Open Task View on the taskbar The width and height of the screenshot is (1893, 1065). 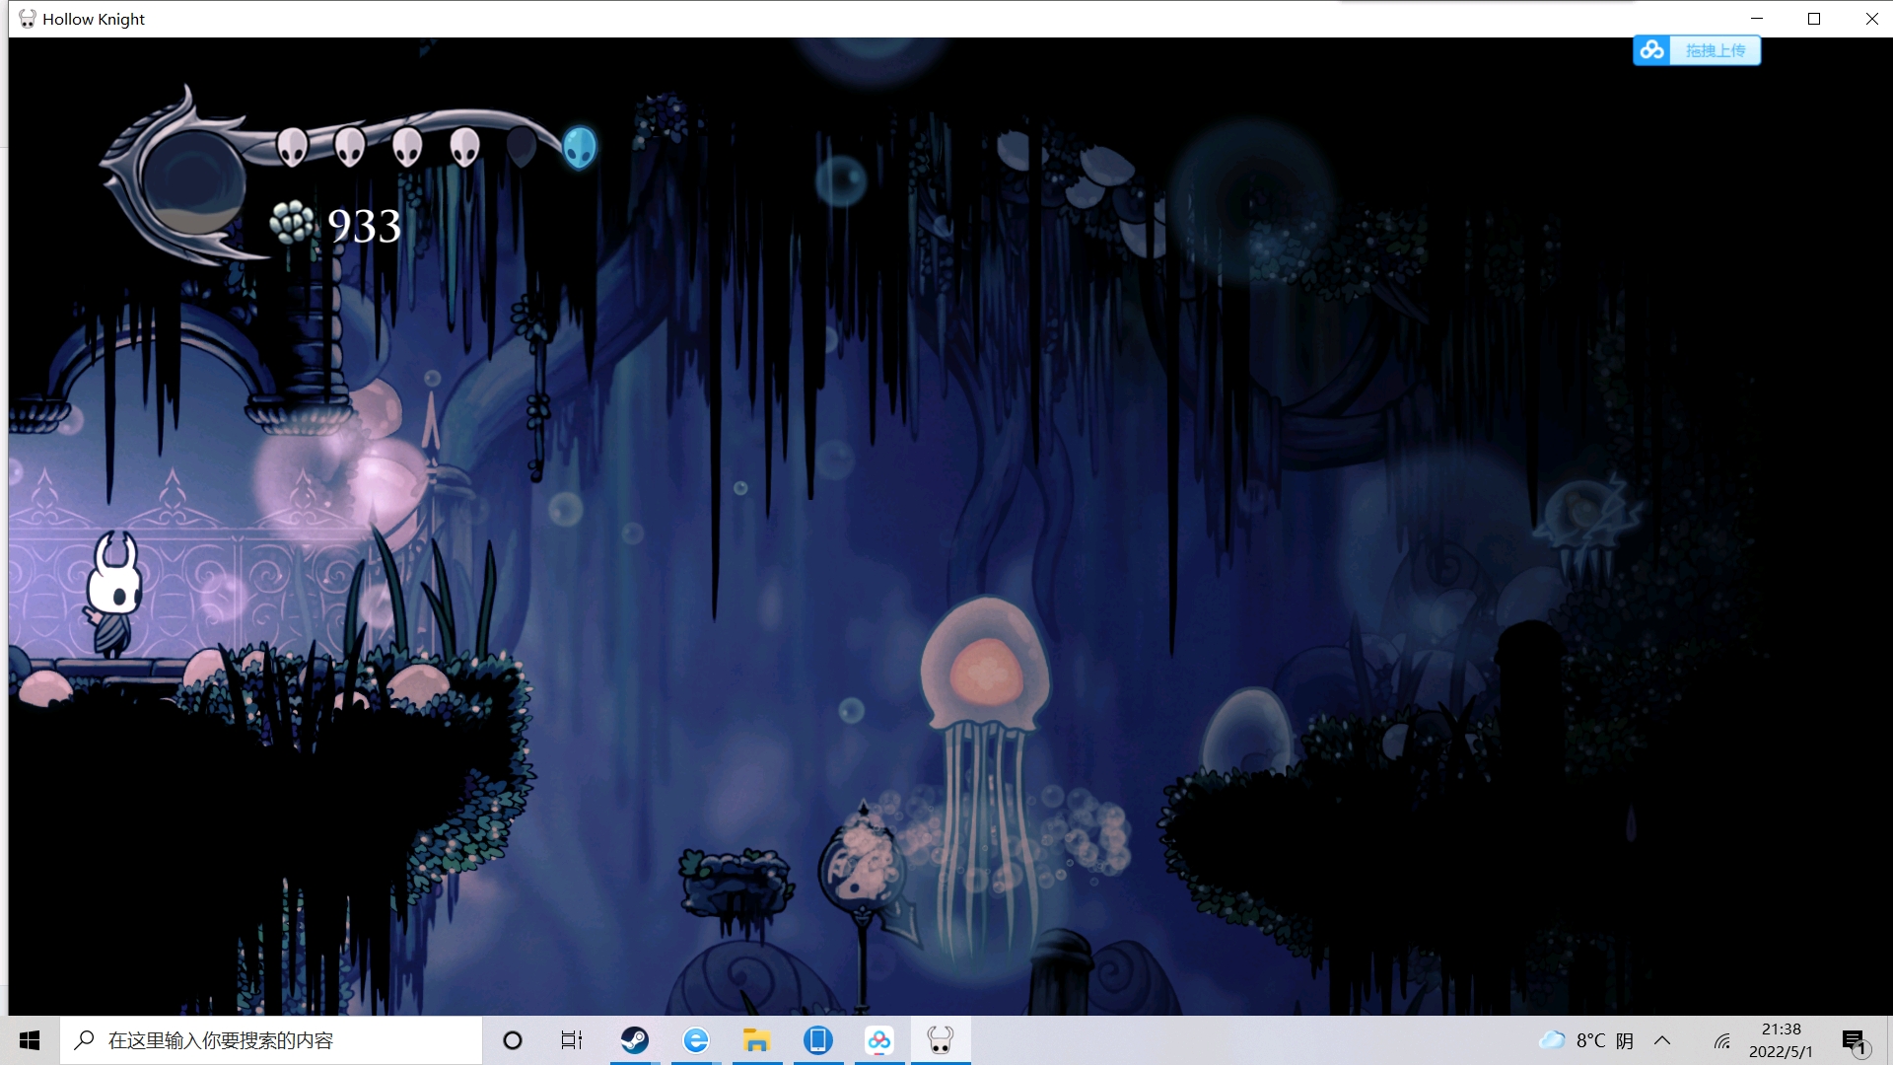pos(572,1040)
